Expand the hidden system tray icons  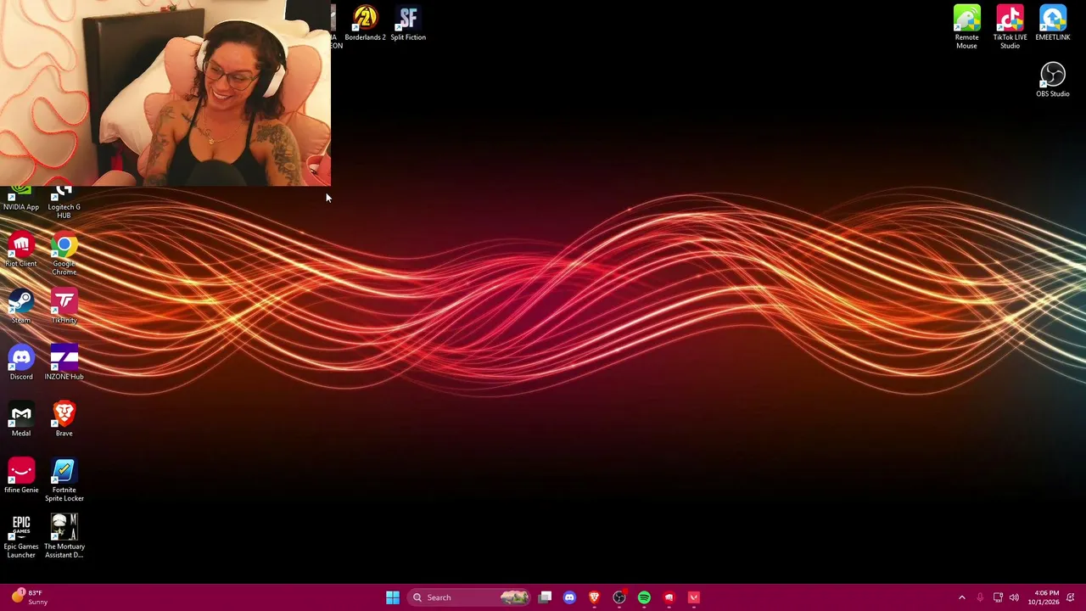tap(961, 597)
